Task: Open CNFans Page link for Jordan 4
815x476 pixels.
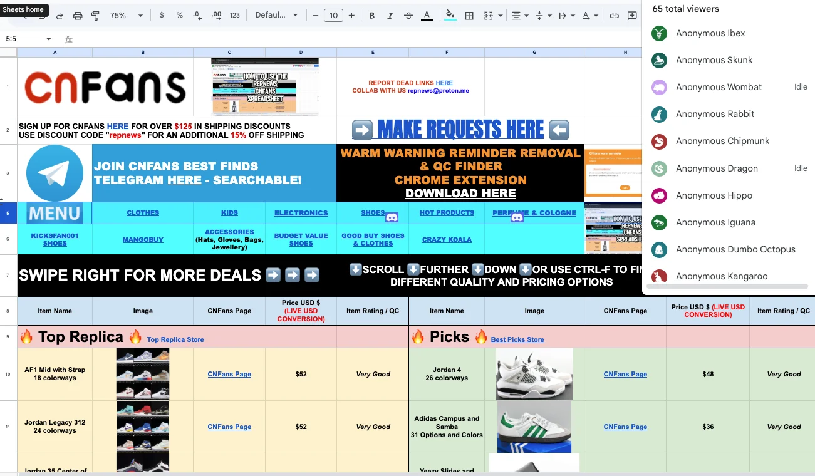Action: coord(625,374)
